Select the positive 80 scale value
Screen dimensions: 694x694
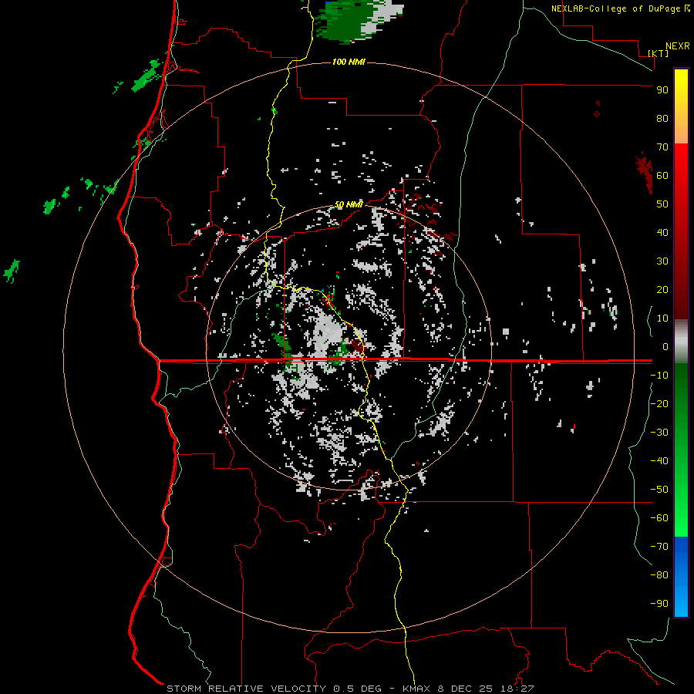click(662, 119)
